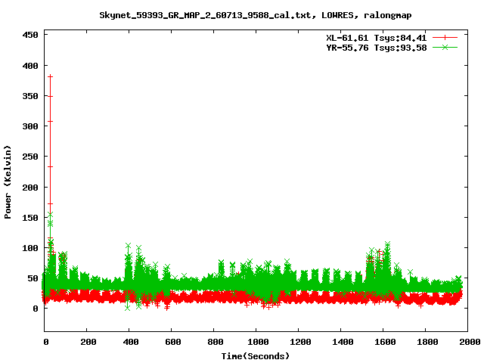Click the y-axis tick label 400
Viewport: 484px width, 363px height.
[30, 66]
